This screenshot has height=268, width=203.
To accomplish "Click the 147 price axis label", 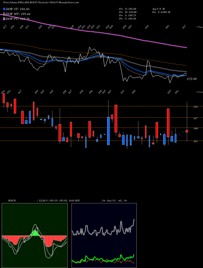I will (195, 118).
